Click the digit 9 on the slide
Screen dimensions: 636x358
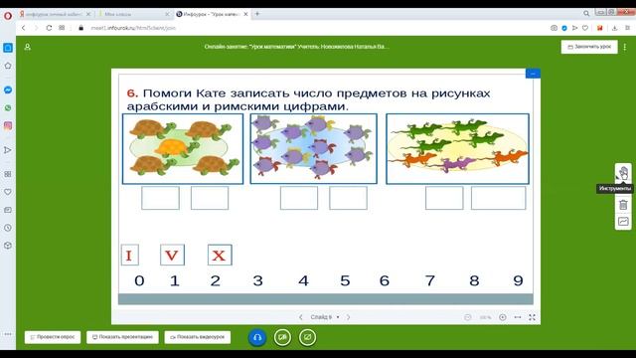point(518,280)
